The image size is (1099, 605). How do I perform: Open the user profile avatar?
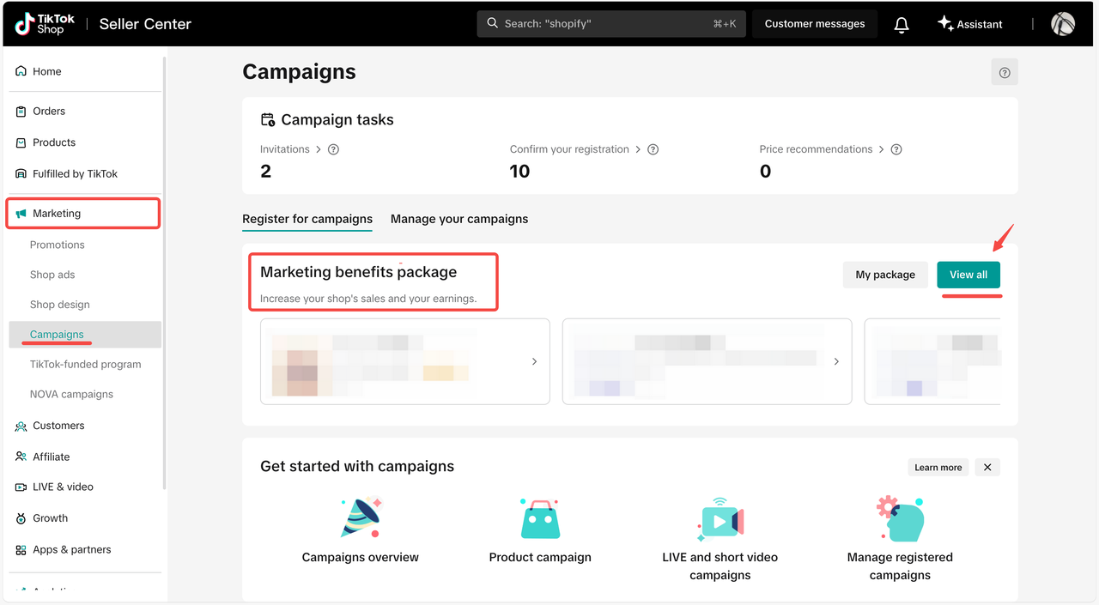tap(1063, 24)
